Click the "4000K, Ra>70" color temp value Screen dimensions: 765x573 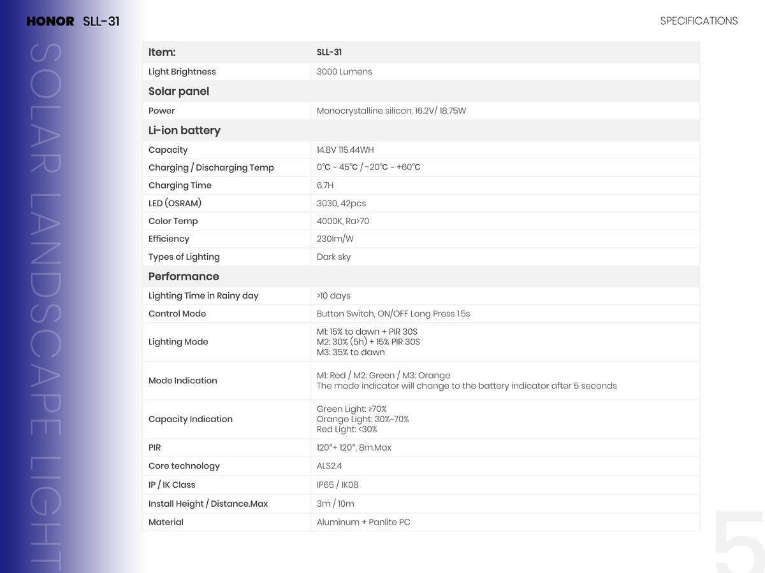point(343,222)
